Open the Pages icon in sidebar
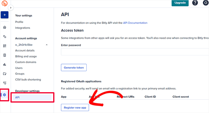The height and width of the screenshot is (113, 209). [5, 55]
